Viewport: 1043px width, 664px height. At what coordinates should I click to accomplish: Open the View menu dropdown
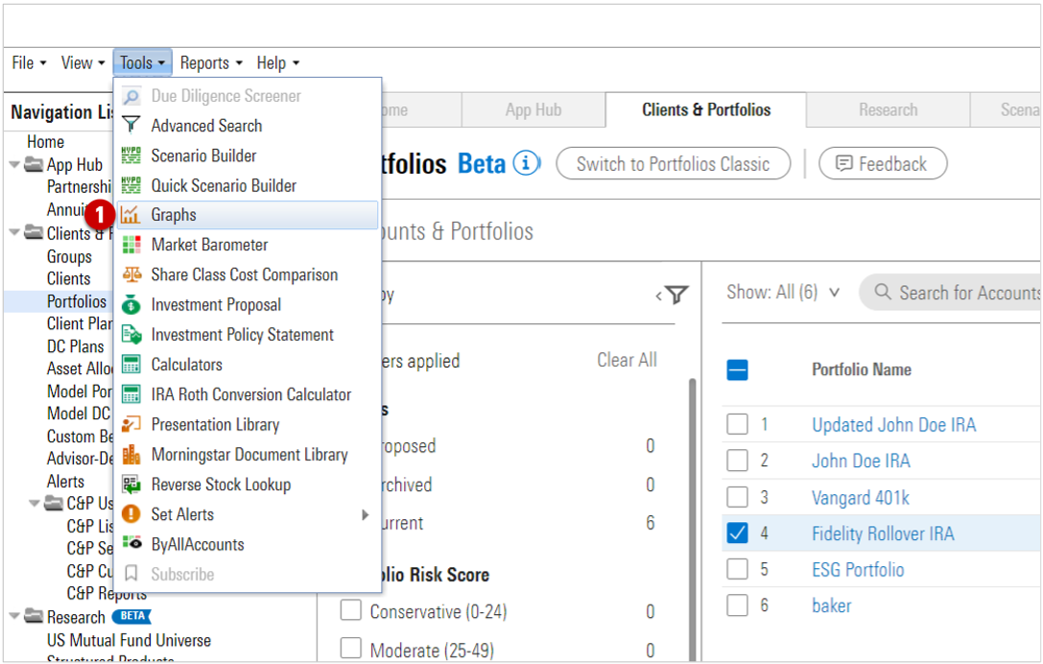pos(83,62)
